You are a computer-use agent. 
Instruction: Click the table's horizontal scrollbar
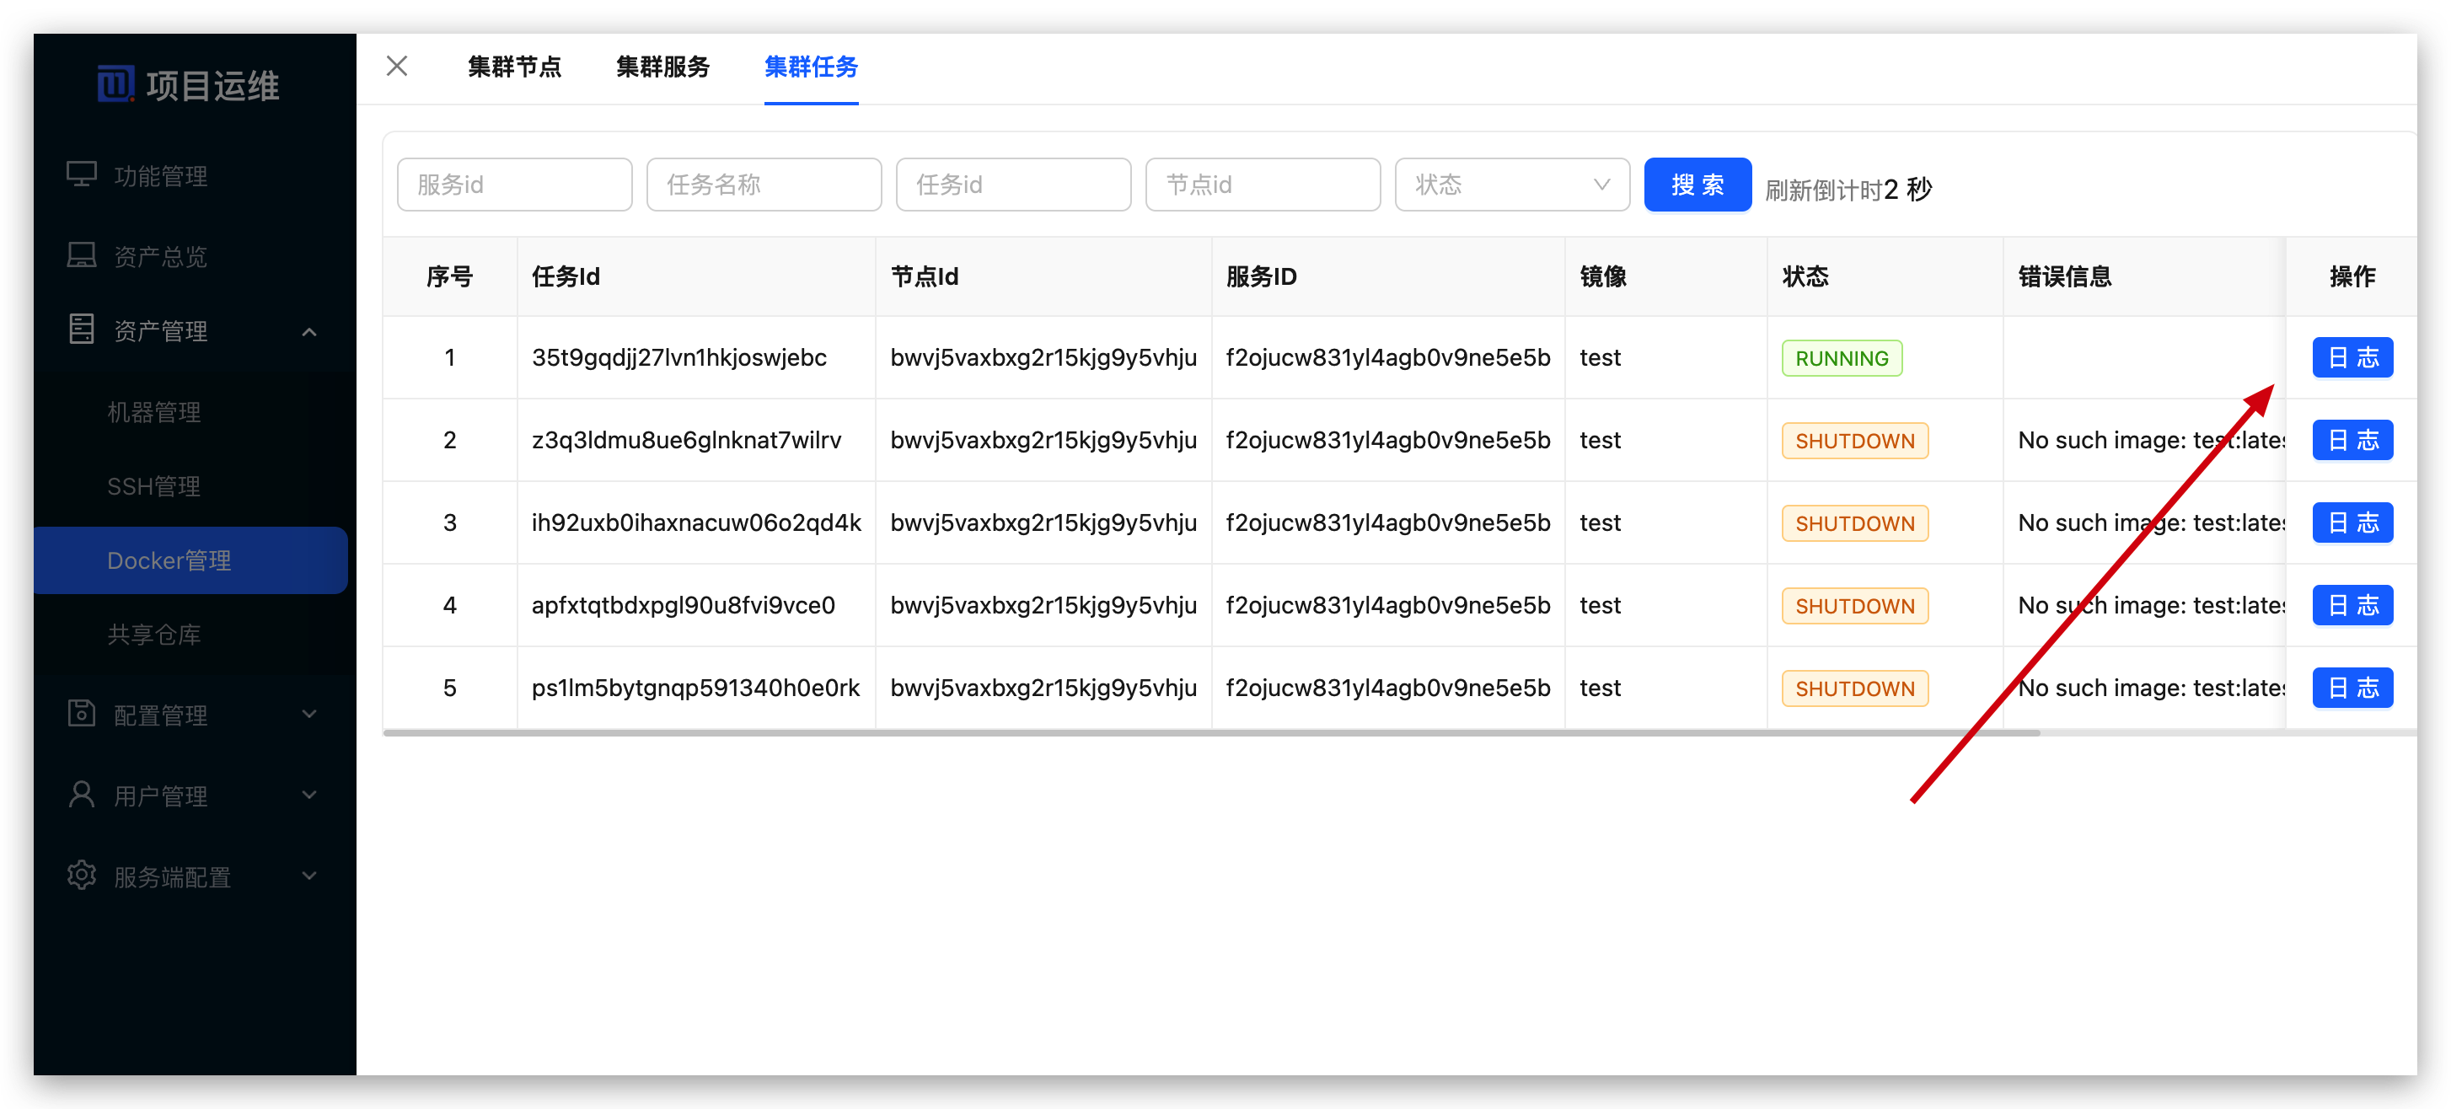[x=1210, y=733]
